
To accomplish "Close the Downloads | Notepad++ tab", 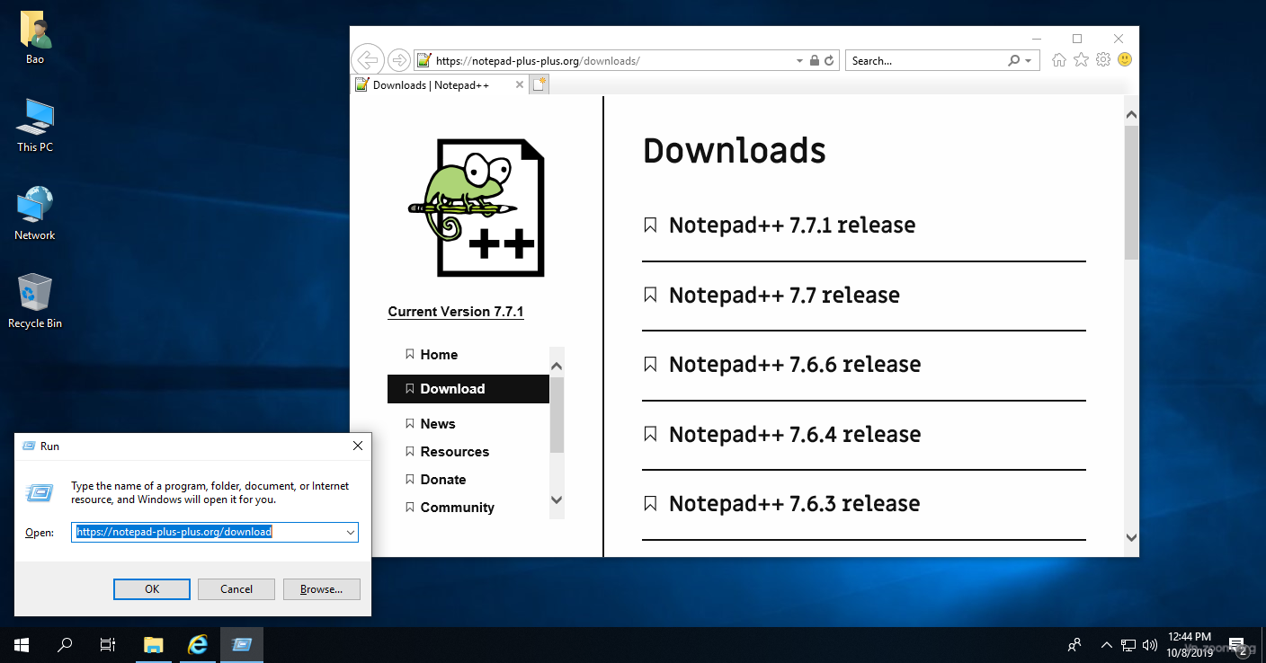I will click(519, 84).
